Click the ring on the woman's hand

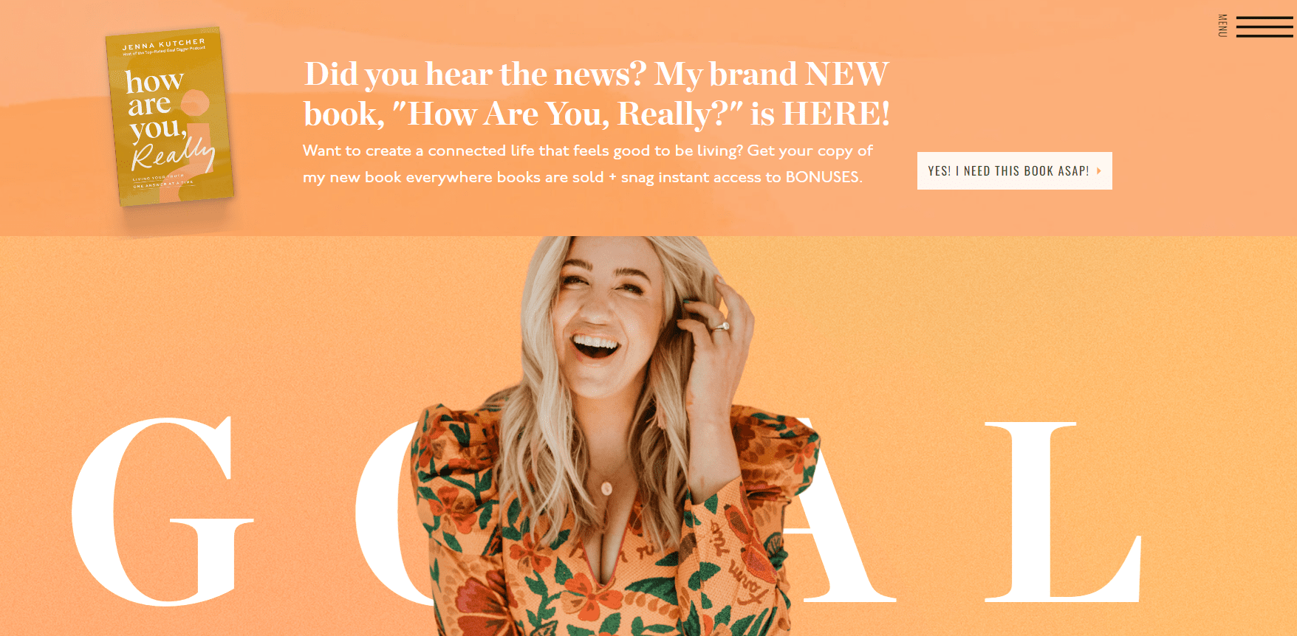click(721, 327)
